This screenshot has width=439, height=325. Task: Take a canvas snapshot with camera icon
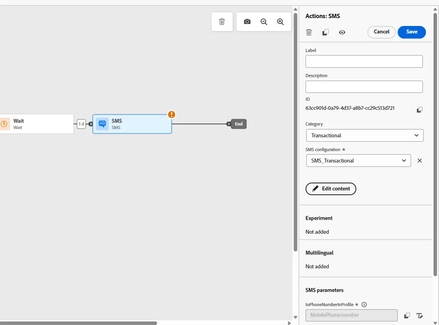(247, 22)
